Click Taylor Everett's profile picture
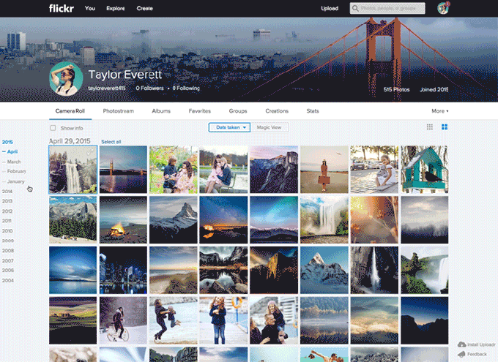The image size is (498, 362). pos(66,79)
